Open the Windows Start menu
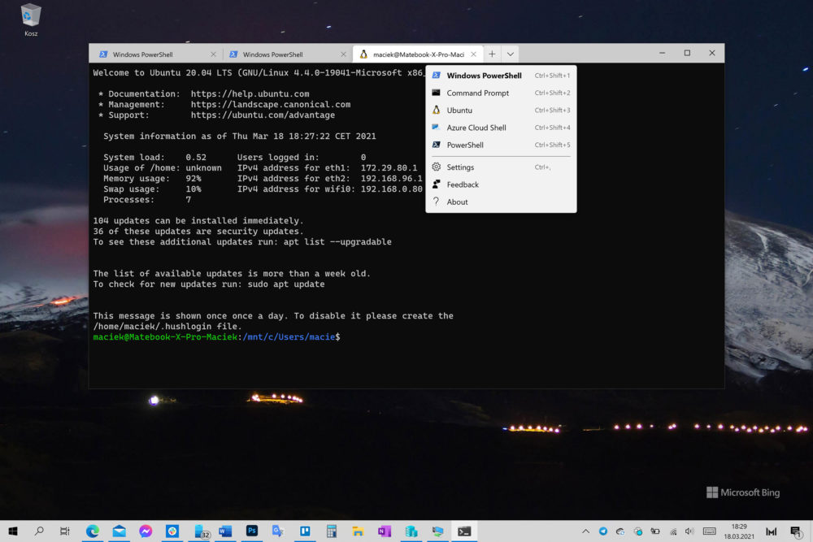Image resolution: width=813 pixels, height=542 pixels. pos(13,531)
